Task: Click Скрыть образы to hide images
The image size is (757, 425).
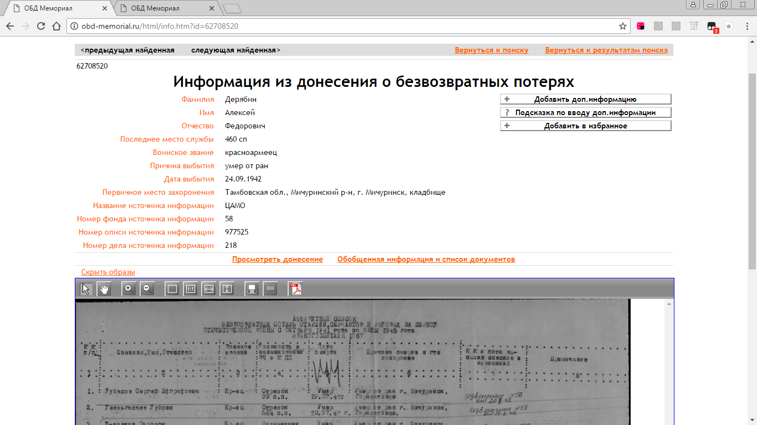Action: [x=108, y=272]
